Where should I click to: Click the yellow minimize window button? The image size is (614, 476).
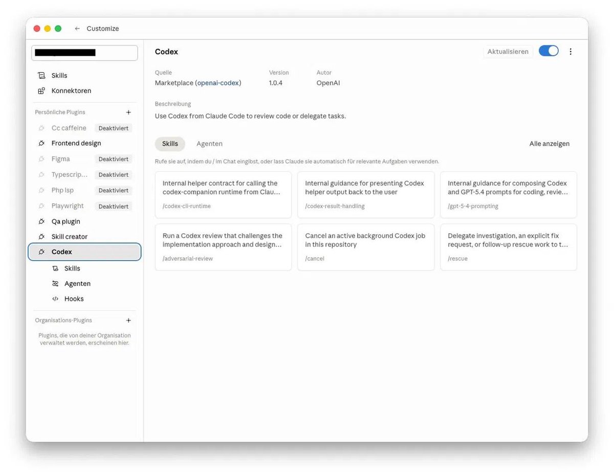48,29
